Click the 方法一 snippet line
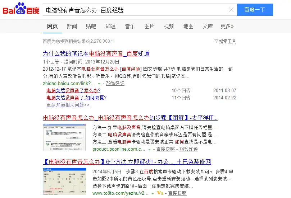 click(154, 127)
